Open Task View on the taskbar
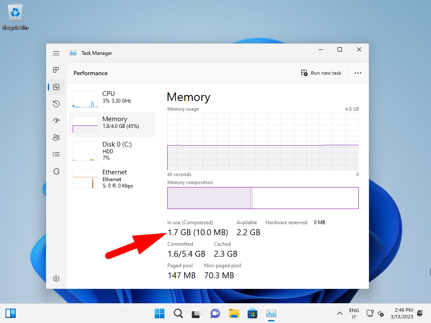Screen dimensions: 431x323 click(x=196, y=313)
